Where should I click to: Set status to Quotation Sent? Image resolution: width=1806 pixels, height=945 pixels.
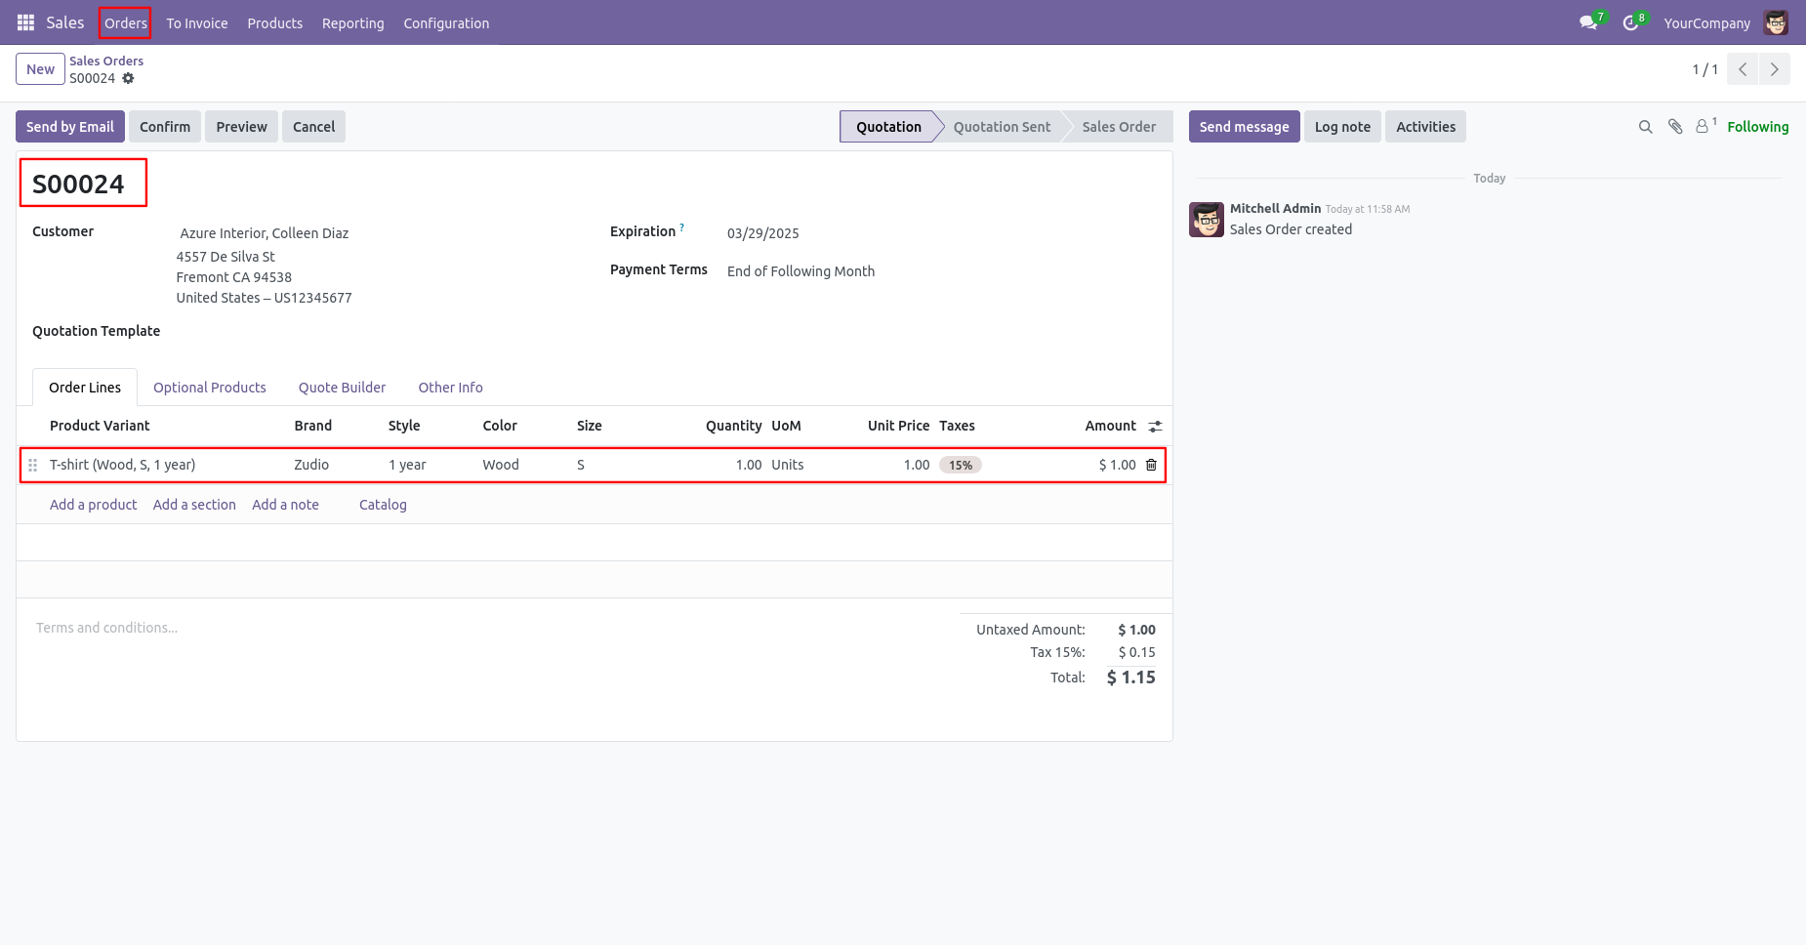(1002, 127)
